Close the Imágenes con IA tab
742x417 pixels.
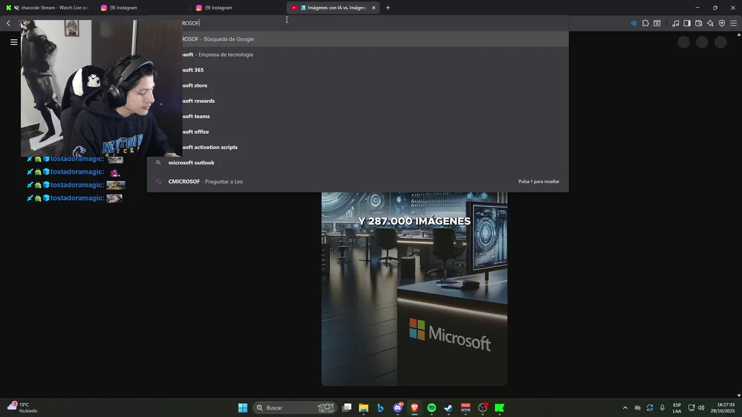[373, 8]
